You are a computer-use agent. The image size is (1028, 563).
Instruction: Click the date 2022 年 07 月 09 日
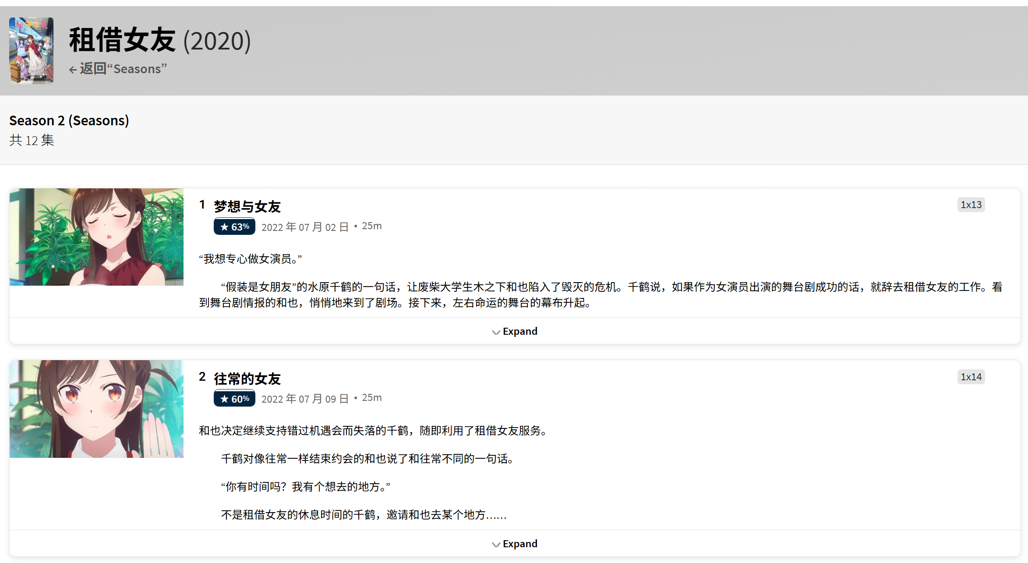[305, 399]
